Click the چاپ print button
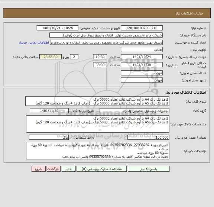Image resolution: width=214 pixels, height=207 pixels. click(68, 169)
